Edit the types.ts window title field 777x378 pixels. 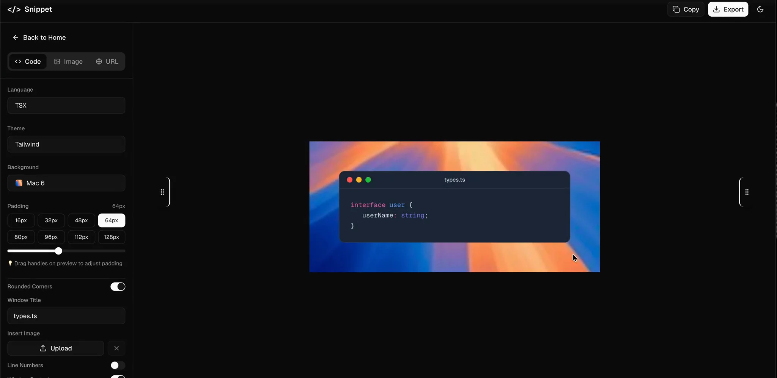coord(66,316)
